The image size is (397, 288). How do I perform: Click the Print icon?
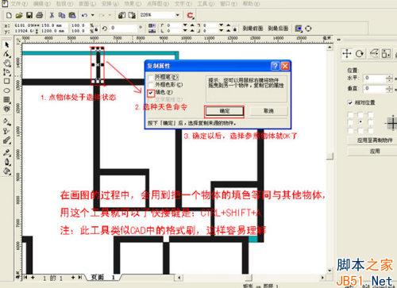tap(40, 15)
